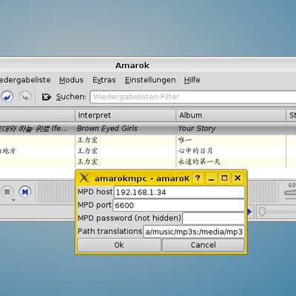Image resolution: width=296 pixels, height=296 pixels.
Task: Sort playlist by Album column header
Action: pos(231,115)
